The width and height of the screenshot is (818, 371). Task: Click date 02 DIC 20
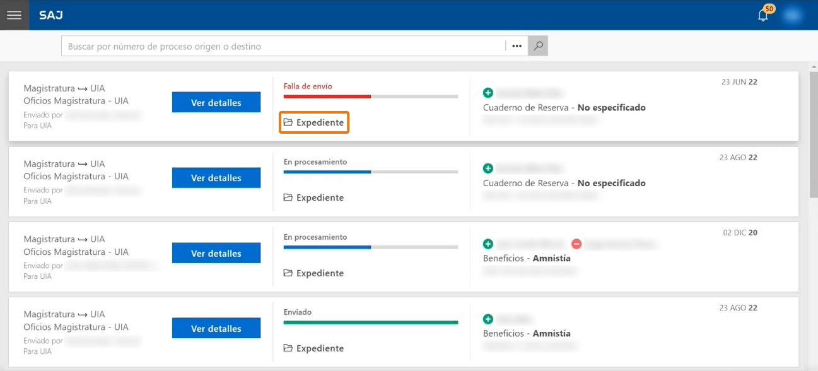pos(740,233)
